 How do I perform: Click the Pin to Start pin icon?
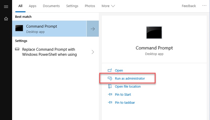pyautogui.click(x=110, y=94)
